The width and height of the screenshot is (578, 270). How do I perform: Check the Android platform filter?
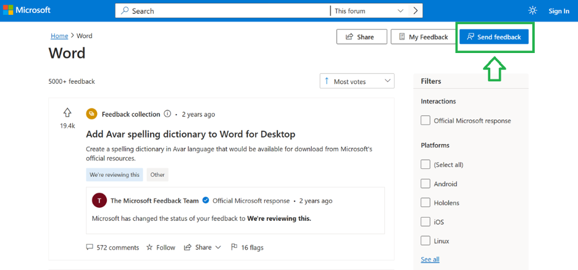[425, 184]
